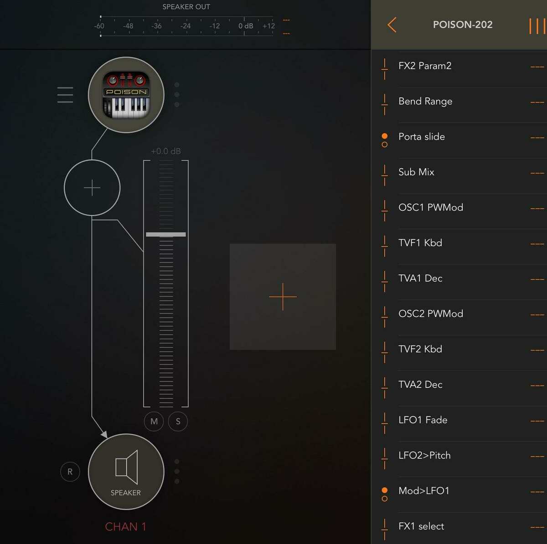Screen dimensions: 547x544
Task: Click the Speaker Out level meter
Action: point(186,26)
